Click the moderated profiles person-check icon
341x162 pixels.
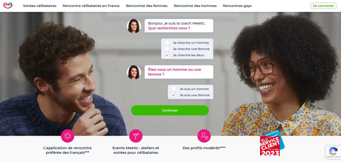(204, 136)
